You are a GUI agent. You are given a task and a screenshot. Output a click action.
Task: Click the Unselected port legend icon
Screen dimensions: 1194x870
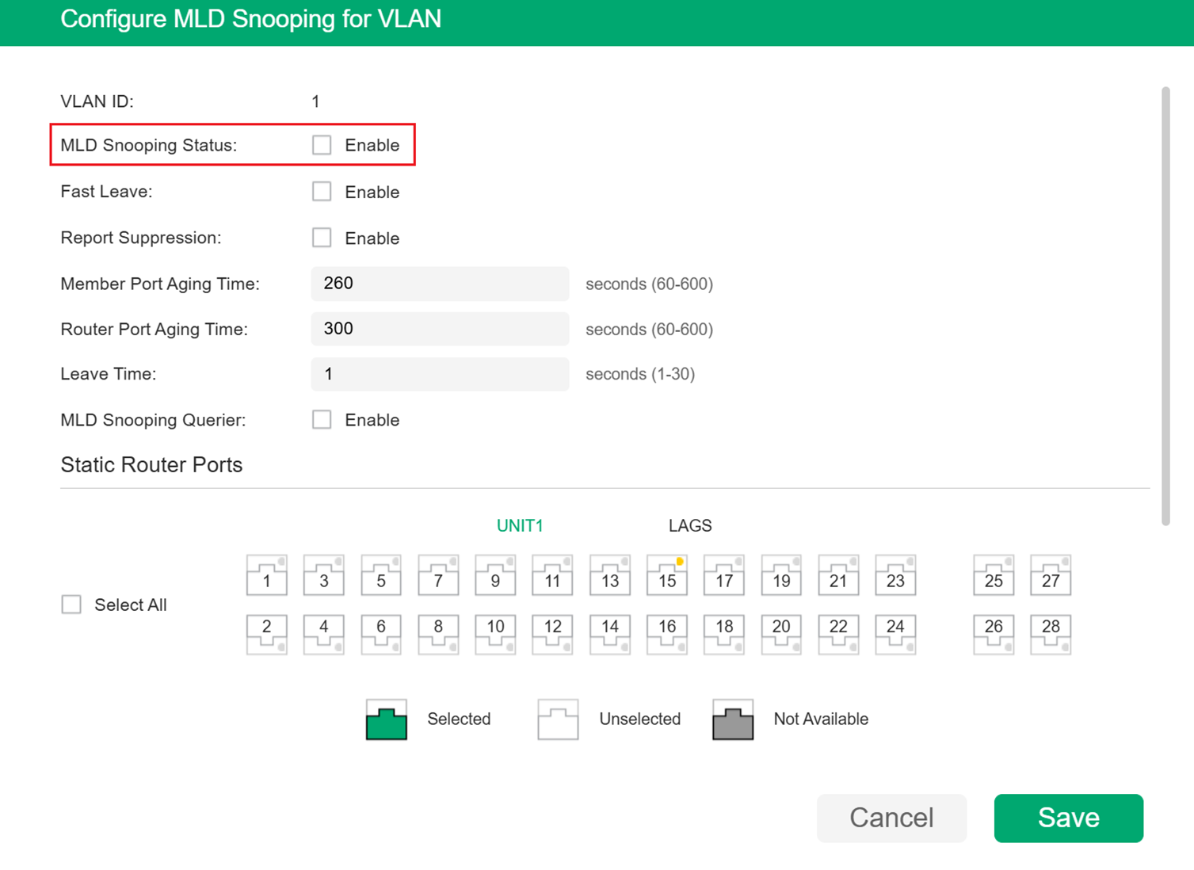(x=558, y=719)
